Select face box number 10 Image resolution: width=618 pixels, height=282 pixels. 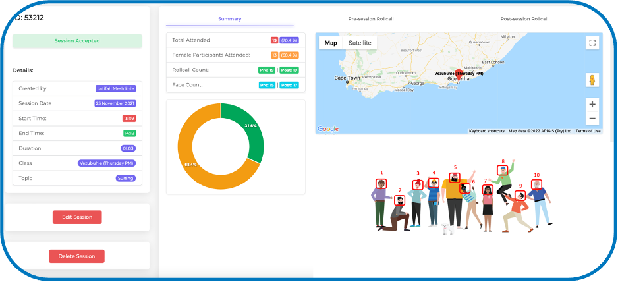pos(537,184)
